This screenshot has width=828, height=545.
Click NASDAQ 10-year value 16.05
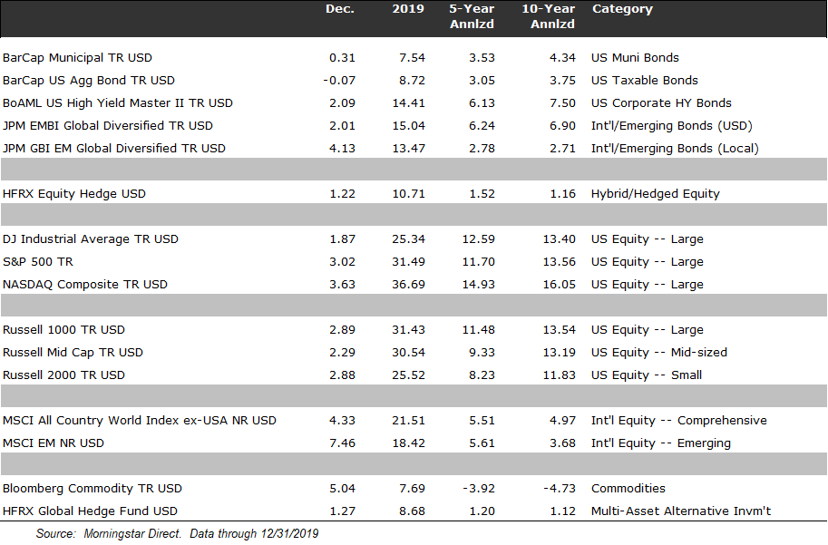(x=560, y=285)
